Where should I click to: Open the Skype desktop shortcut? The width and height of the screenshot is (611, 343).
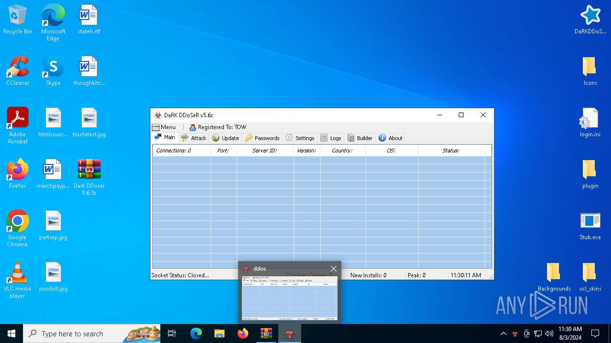(x=53, y=71)
